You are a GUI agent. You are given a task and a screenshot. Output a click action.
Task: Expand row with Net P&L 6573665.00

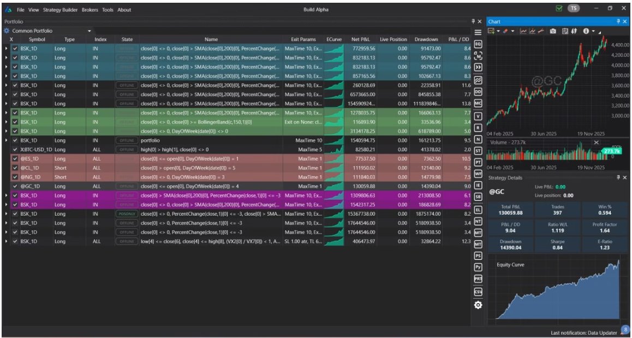pyautogui.click(x=5, y=94)
